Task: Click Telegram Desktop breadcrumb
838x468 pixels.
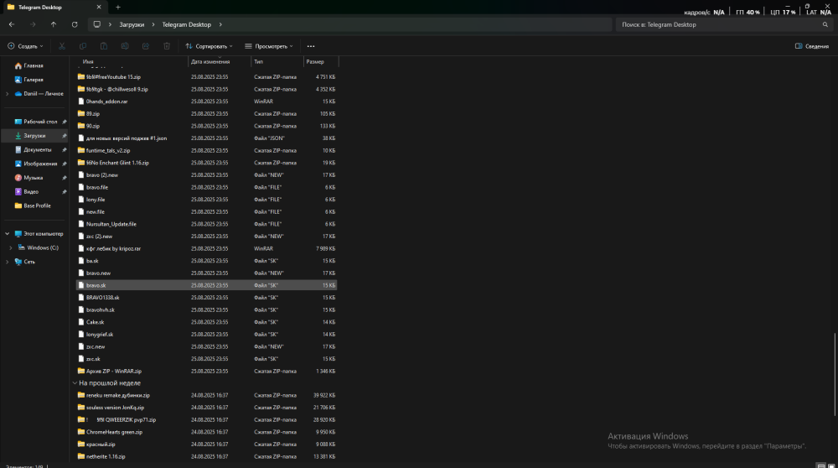Action: [x=187, y=24]
